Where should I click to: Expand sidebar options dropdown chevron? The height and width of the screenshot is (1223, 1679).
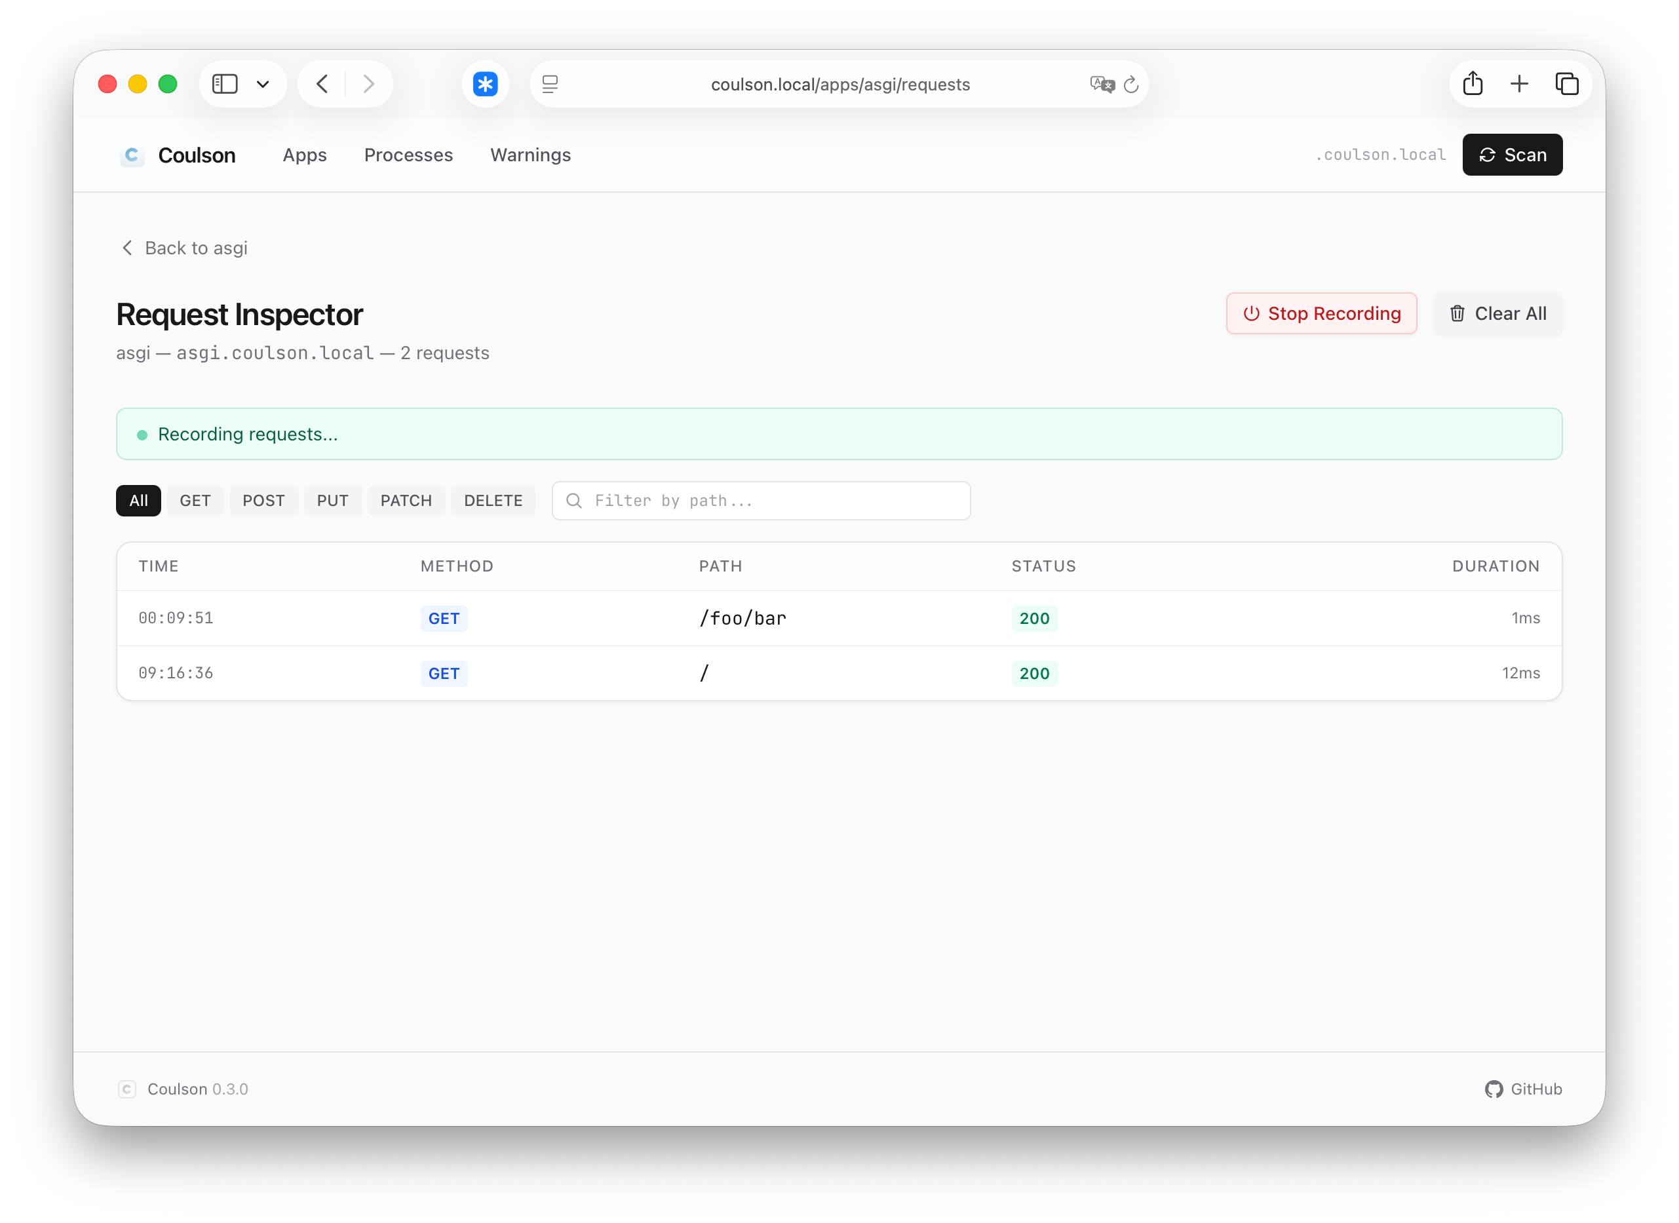(263, 85)
